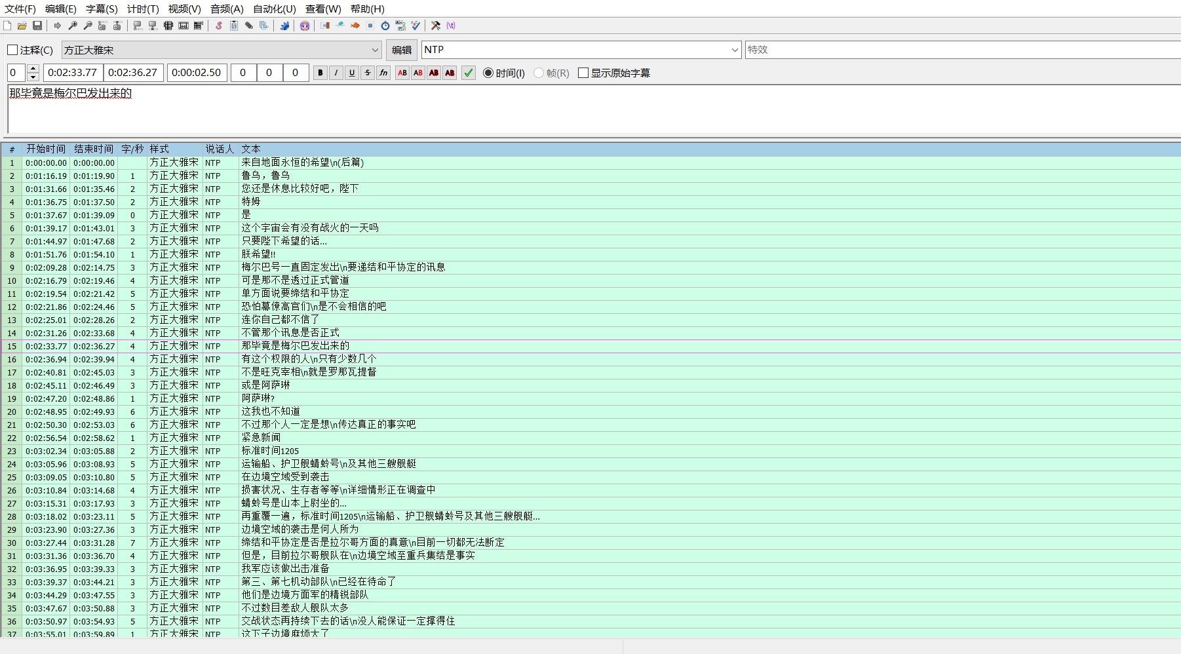Create a new subtitles file
Viewport: 1181px width, 654px height.
pyautogui.click(x=7, y=26)
